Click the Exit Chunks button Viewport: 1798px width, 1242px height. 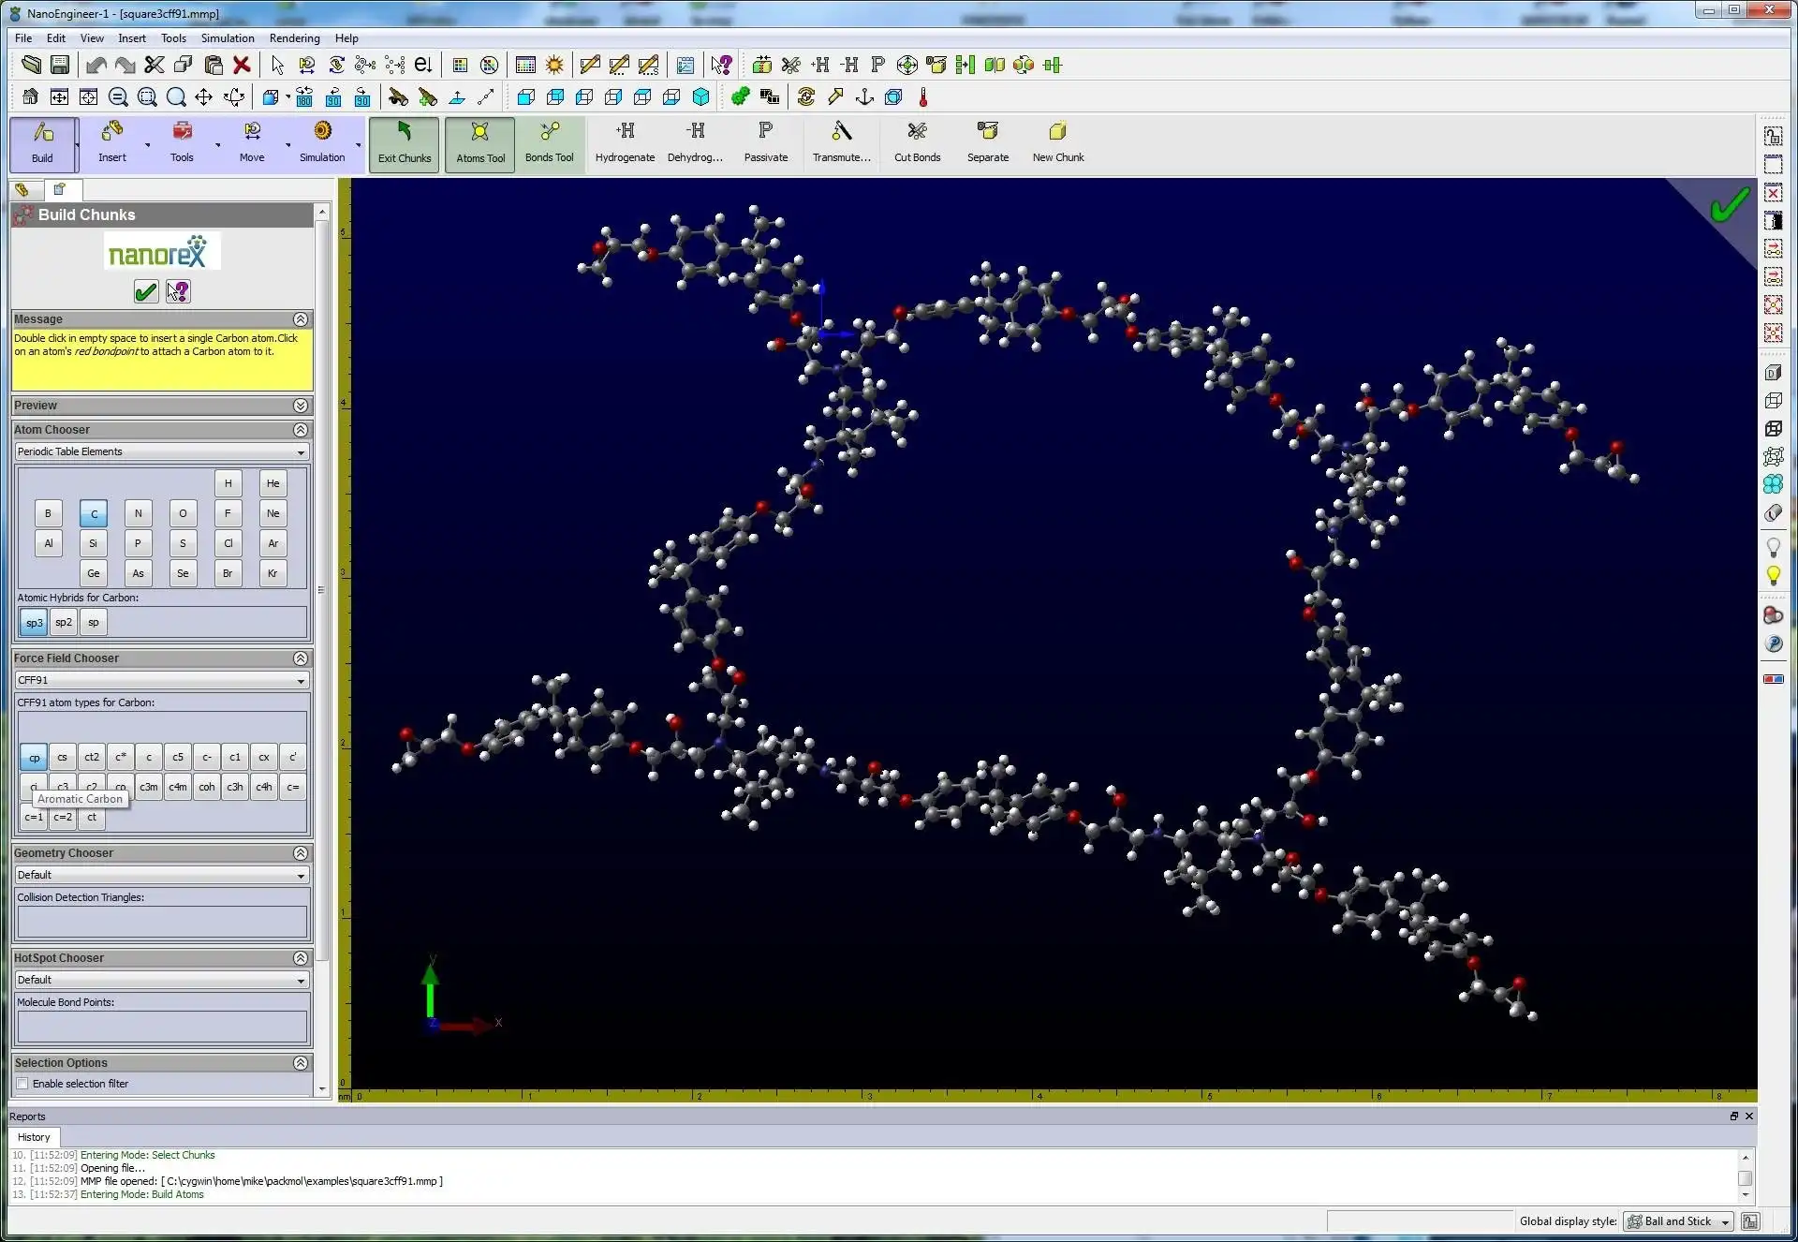pos(405,140)
